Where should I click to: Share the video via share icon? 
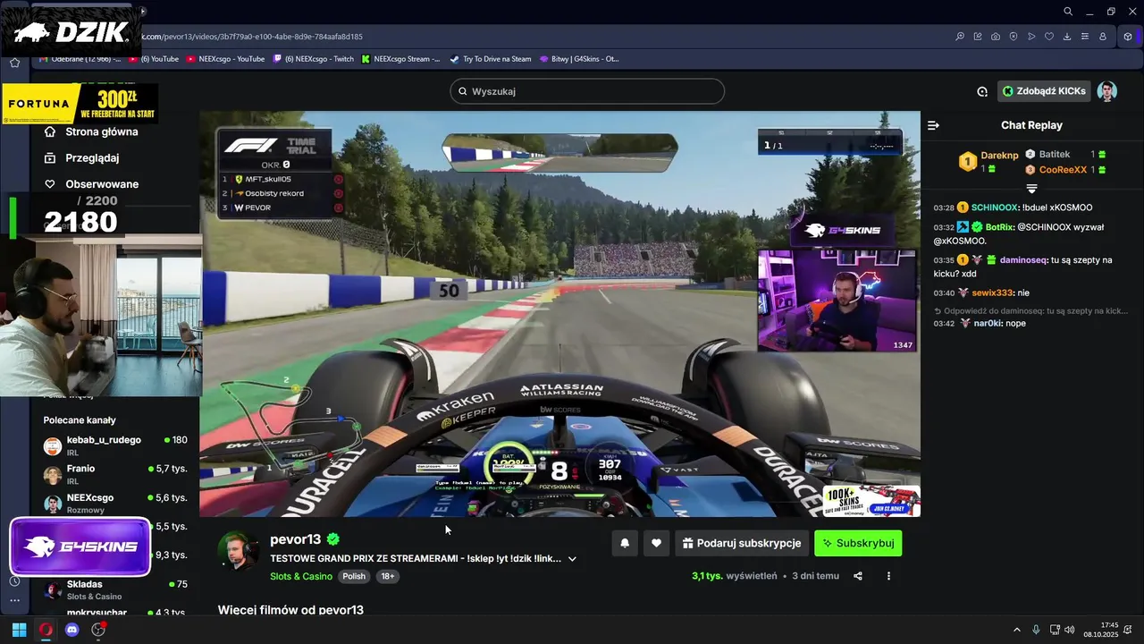click(858, 576)
